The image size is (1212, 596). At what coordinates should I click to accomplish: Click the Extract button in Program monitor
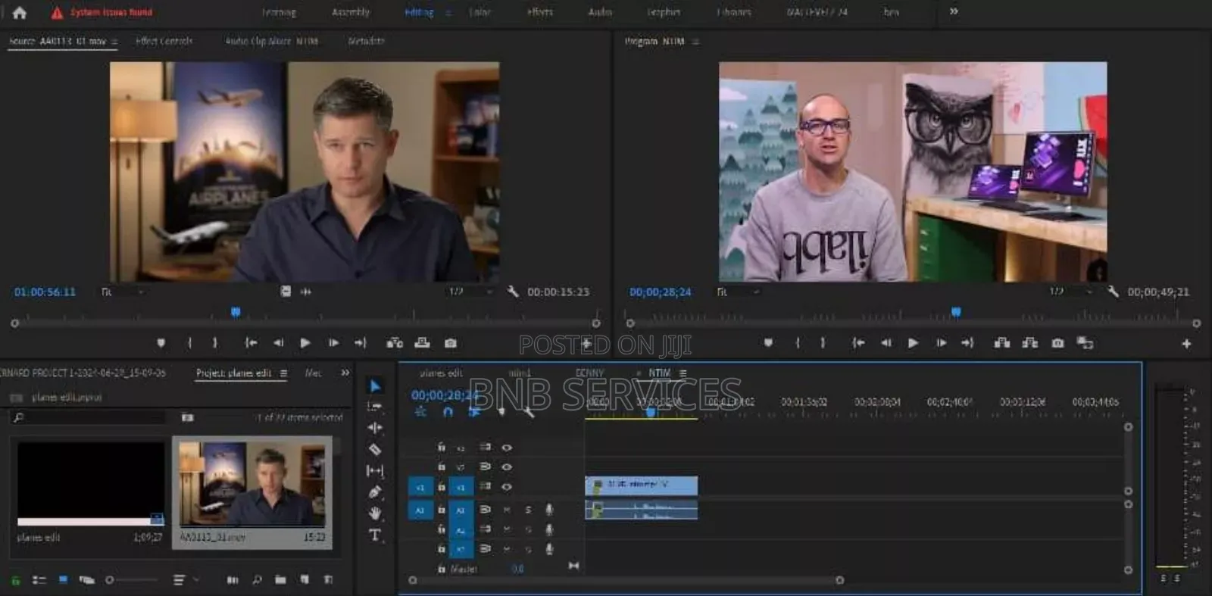pyautogui.click(x=1030, y=343)
